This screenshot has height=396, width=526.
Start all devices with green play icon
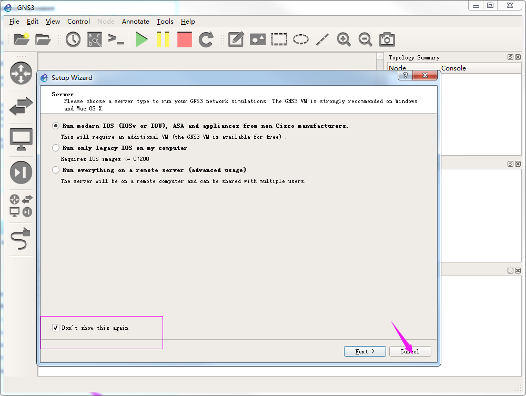point(141,39)
